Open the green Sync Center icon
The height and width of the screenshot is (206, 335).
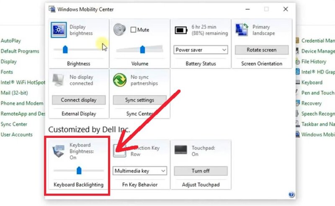[x=120, y=80]
